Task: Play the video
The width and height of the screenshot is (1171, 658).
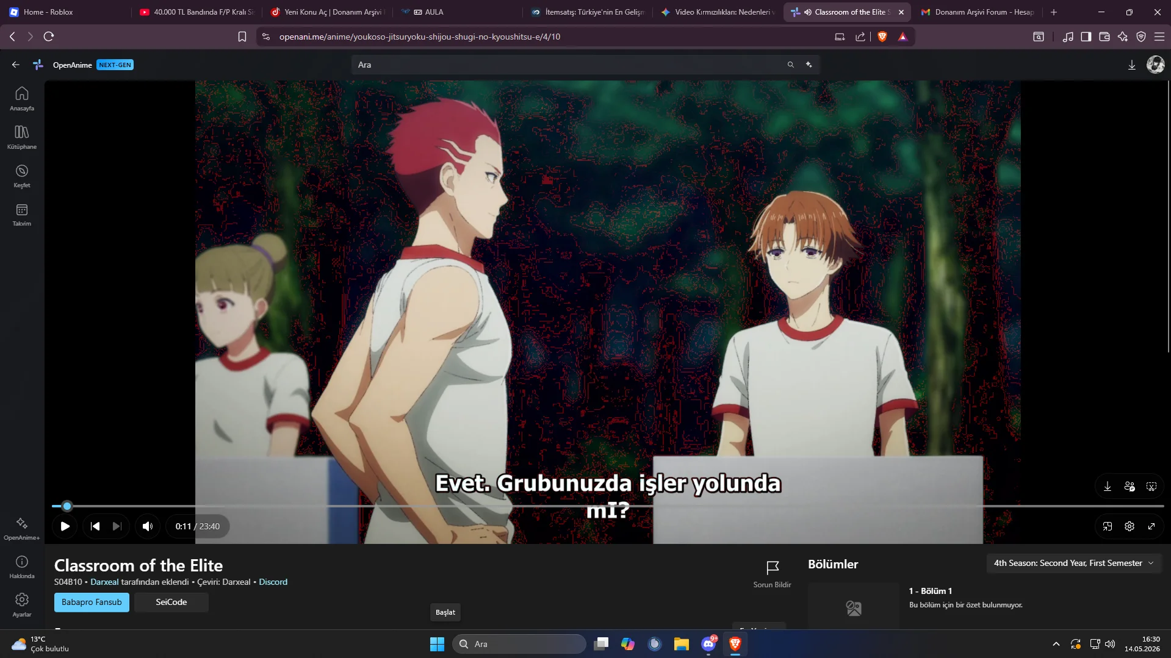Action: tap(65, 526)
